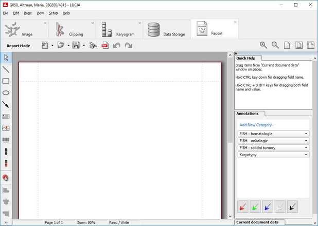Viewport: 318px width, 226px height.
Task: Zoom in on the report page
Action: coord(263,45)
